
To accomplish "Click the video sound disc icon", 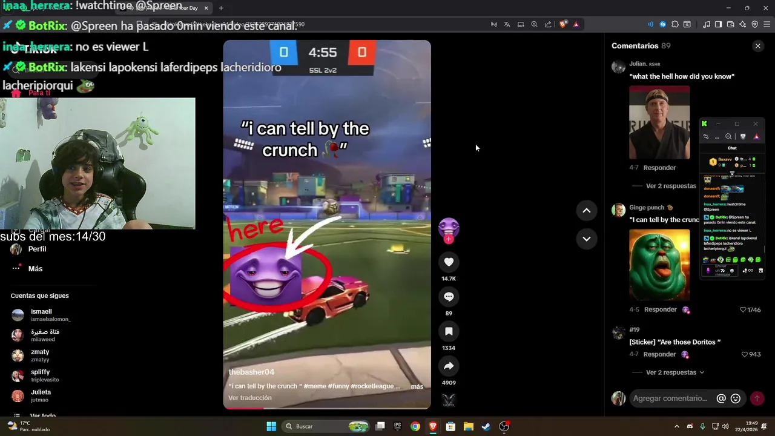I will [x=449, y=400].
